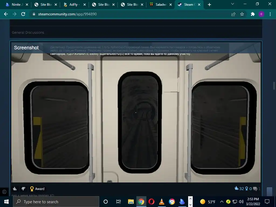
Task: Click the Type here to search box
Action: pos(56,202)
